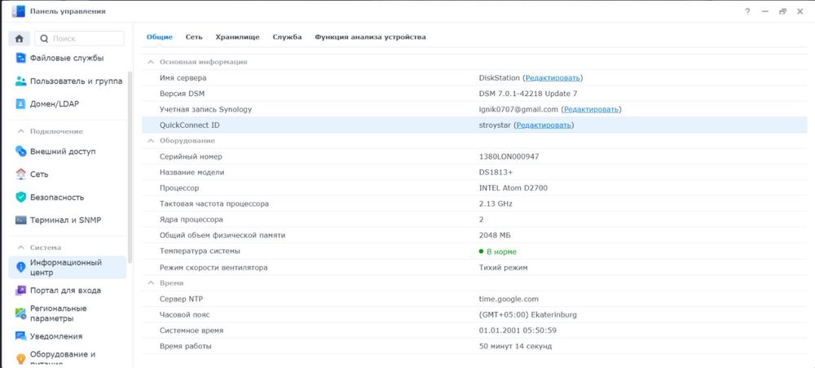Click the Часовой пояс label
815x368 pixels.
[184, 315]
